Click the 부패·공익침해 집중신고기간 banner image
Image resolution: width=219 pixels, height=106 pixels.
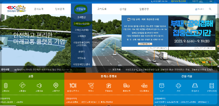point(192,31)
